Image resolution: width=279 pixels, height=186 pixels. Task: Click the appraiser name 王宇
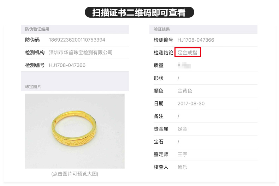(x=182, y=154)
